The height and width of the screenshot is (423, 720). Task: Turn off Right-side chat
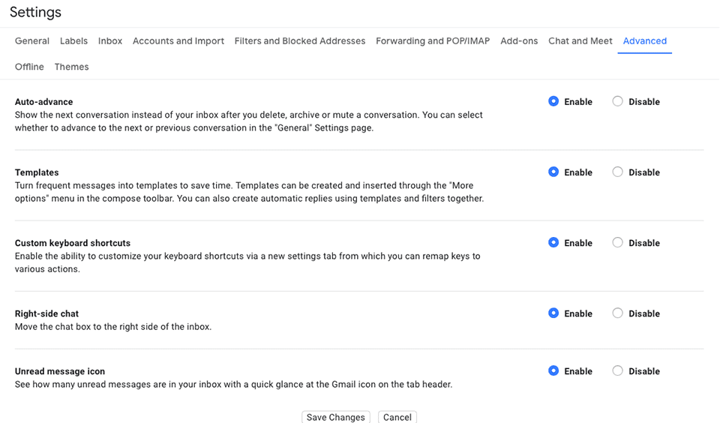(x=617, y=313)
